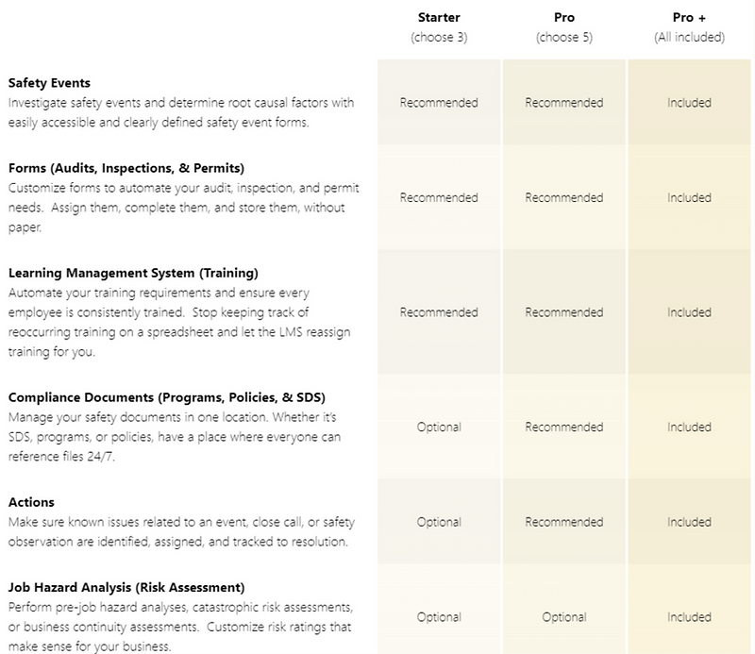Image resolution: width=755 pixels, height=654 pixels.
Task: Select Pro's Recommended cell in the Actions row
Action: [564, 522]
